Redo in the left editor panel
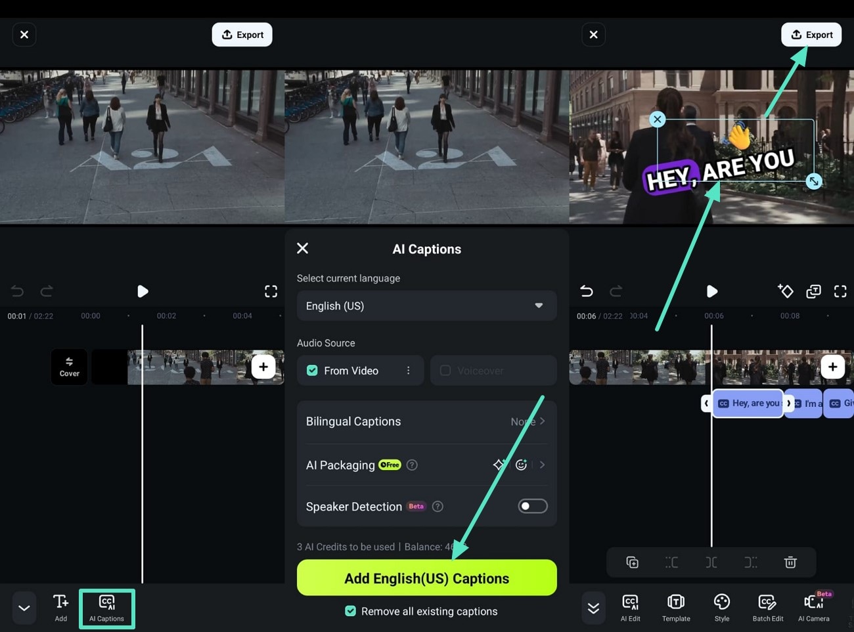Screen dimensions: 854x632 (47, 291)
